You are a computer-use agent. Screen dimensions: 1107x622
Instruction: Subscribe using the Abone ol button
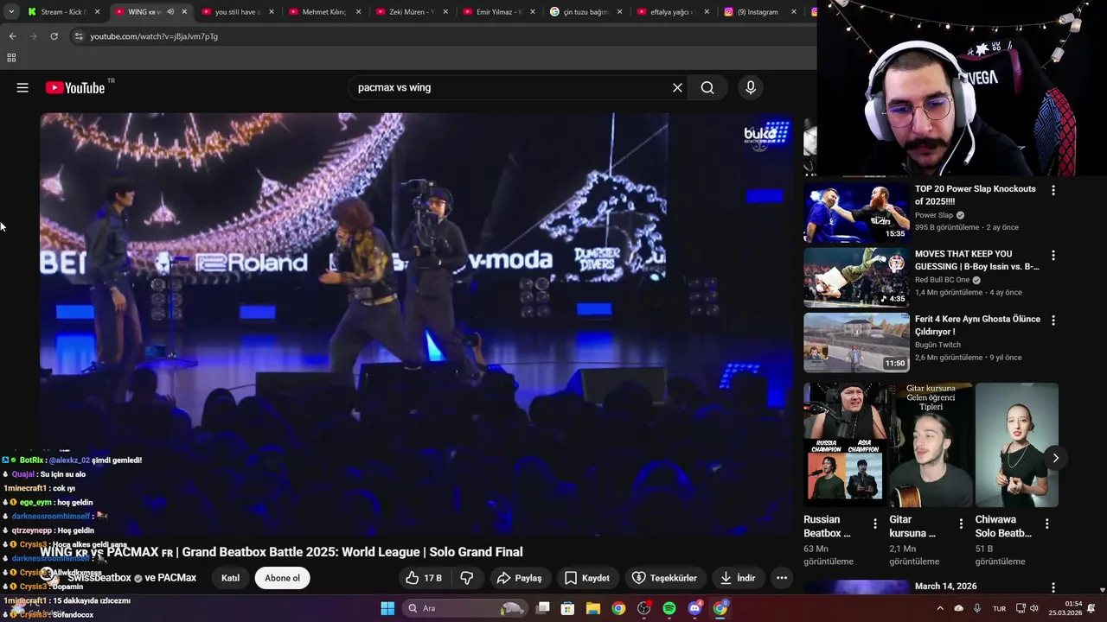point(283,578)
